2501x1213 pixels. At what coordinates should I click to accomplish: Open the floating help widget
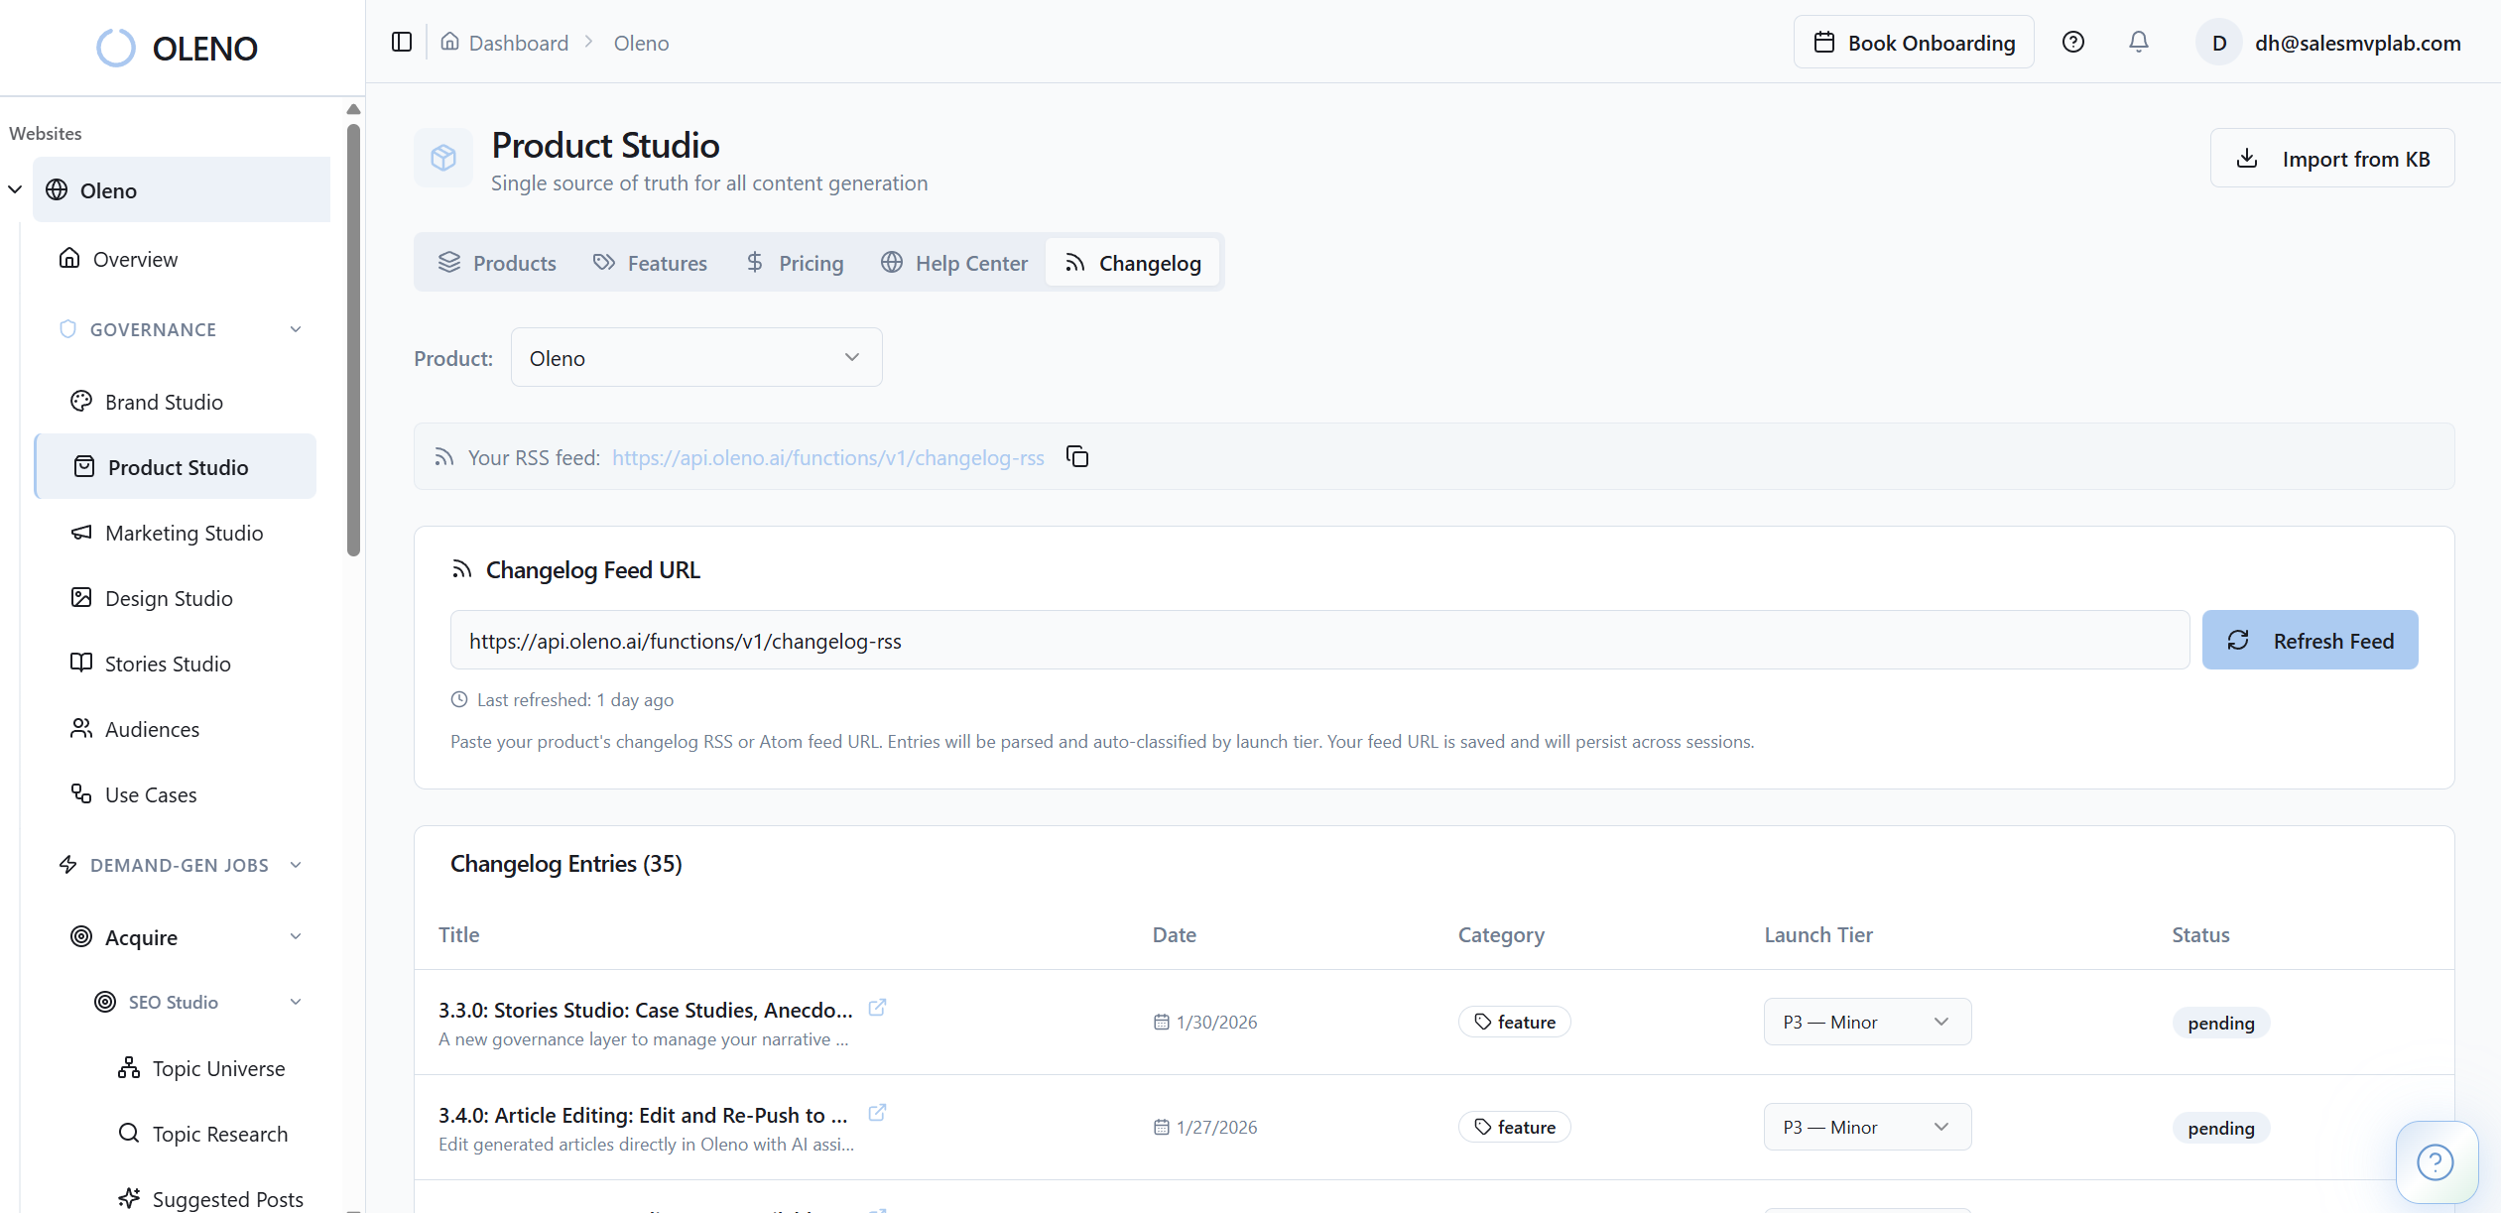(2437, 1161)
